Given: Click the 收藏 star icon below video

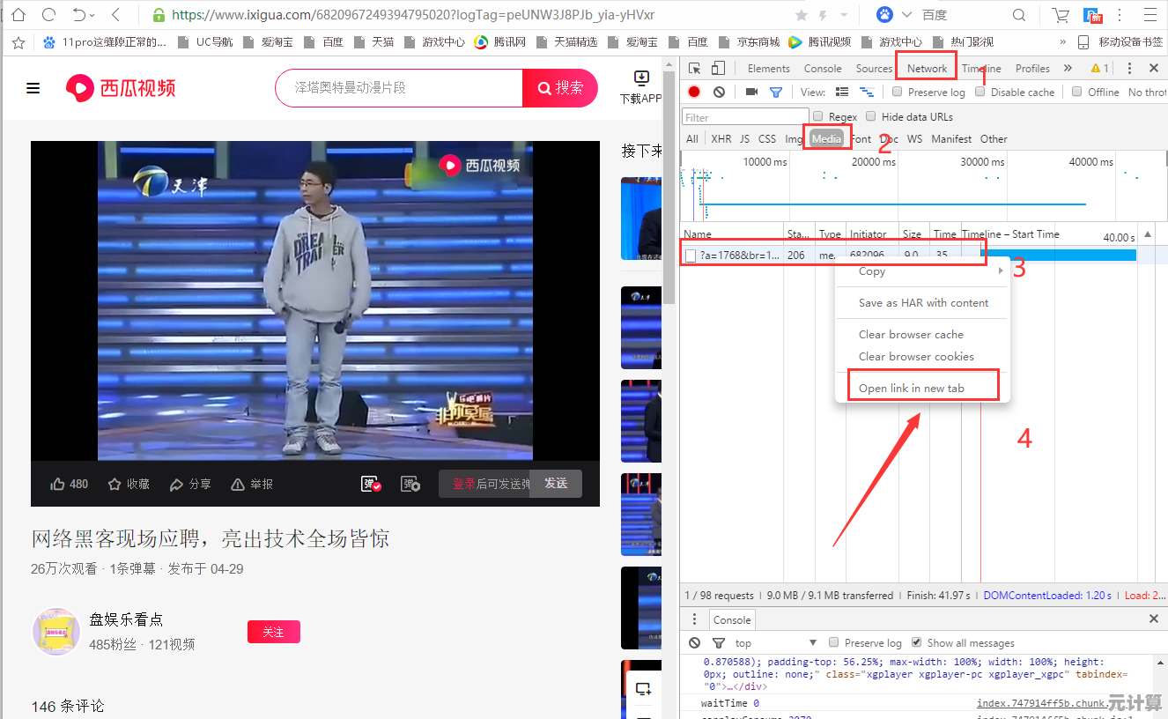Looking at the screenshot, I should [116, 483].
